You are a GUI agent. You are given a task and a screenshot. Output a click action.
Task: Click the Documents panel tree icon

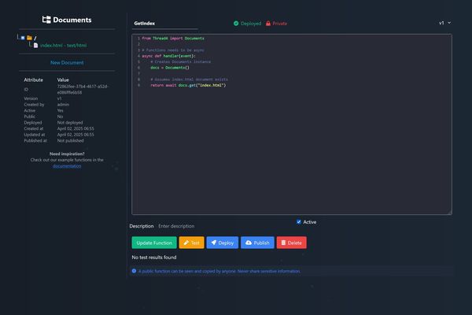46,20
